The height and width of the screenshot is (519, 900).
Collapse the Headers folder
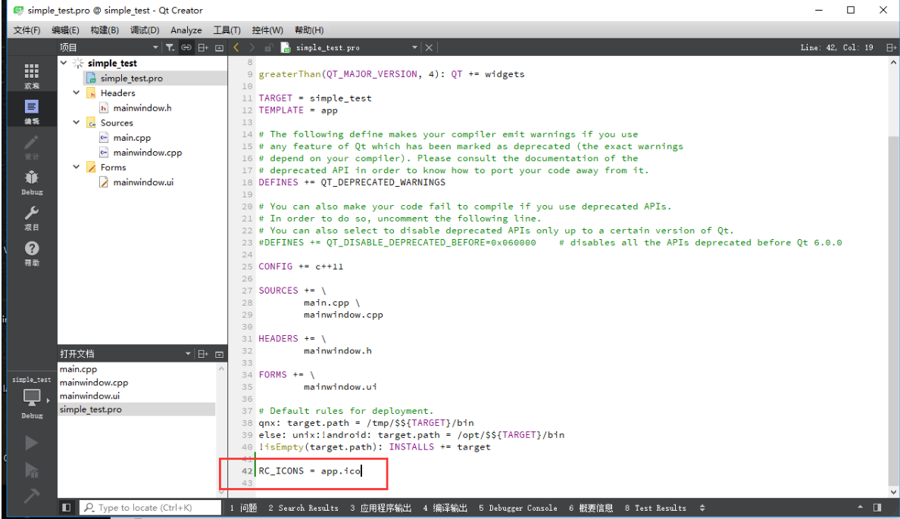(77, 93)
